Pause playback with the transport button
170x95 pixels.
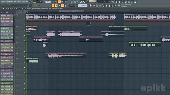pos(37,2)
